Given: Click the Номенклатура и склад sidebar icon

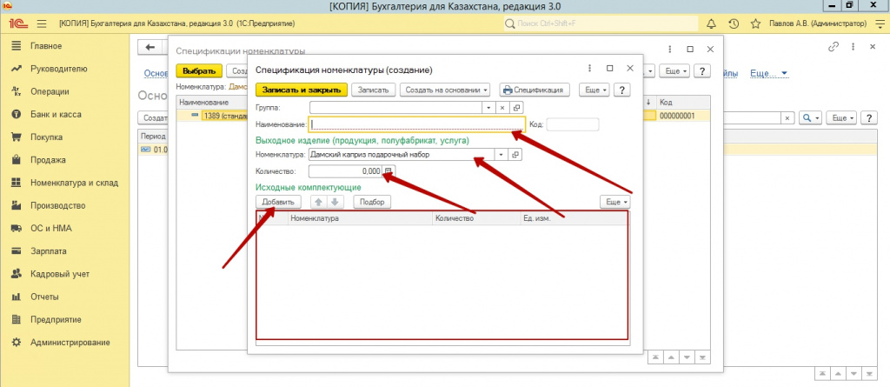Looking at the screenshot, I should pyautogui.click(x=17, y=183).
